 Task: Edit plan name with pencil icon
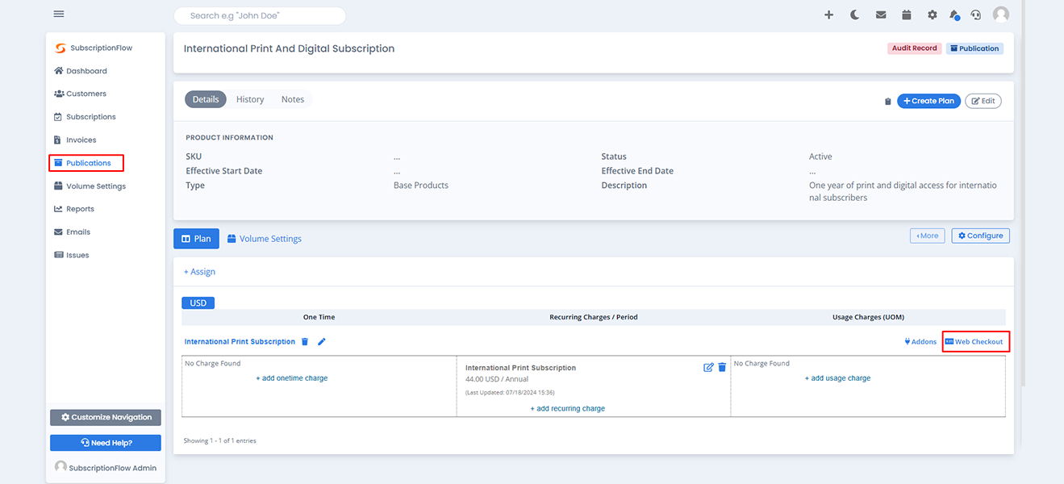pyautogui.click(x=322, y=342)
